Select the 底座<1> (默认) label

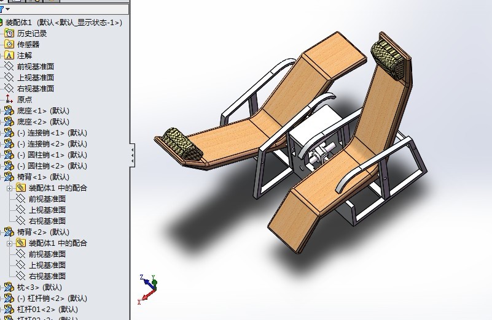(x=43, y=110)
